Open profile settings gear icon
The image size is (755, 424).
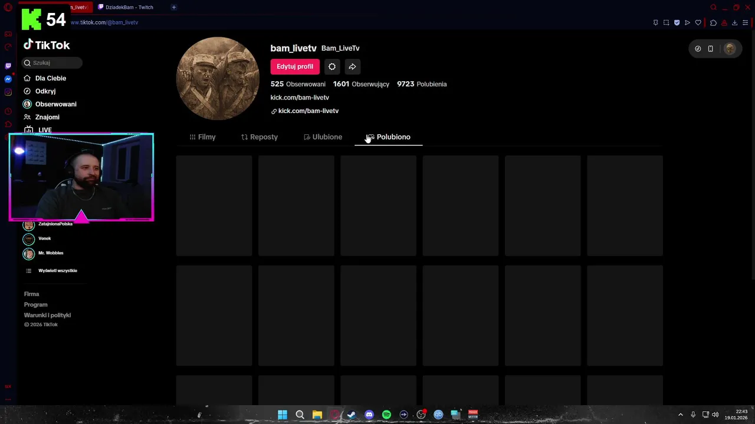(x=332, y=67)
